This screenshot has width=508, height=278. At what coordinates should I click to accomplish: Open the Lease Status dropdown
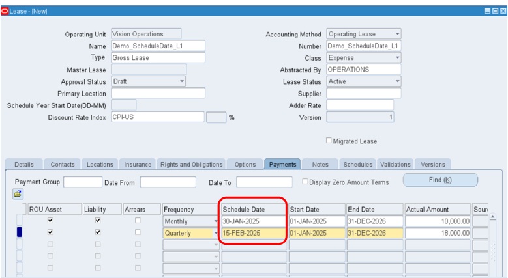[397, 82]
